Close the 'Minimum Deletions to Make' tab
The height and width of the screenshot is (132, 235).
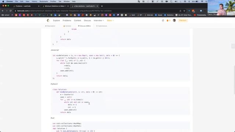coord(68,6)
